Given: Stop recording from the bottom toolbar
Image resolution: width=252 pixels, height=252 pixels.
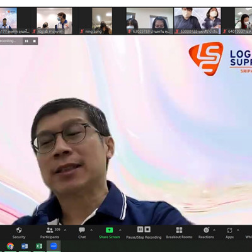Looking at the screenshot, I should point(147,229).
